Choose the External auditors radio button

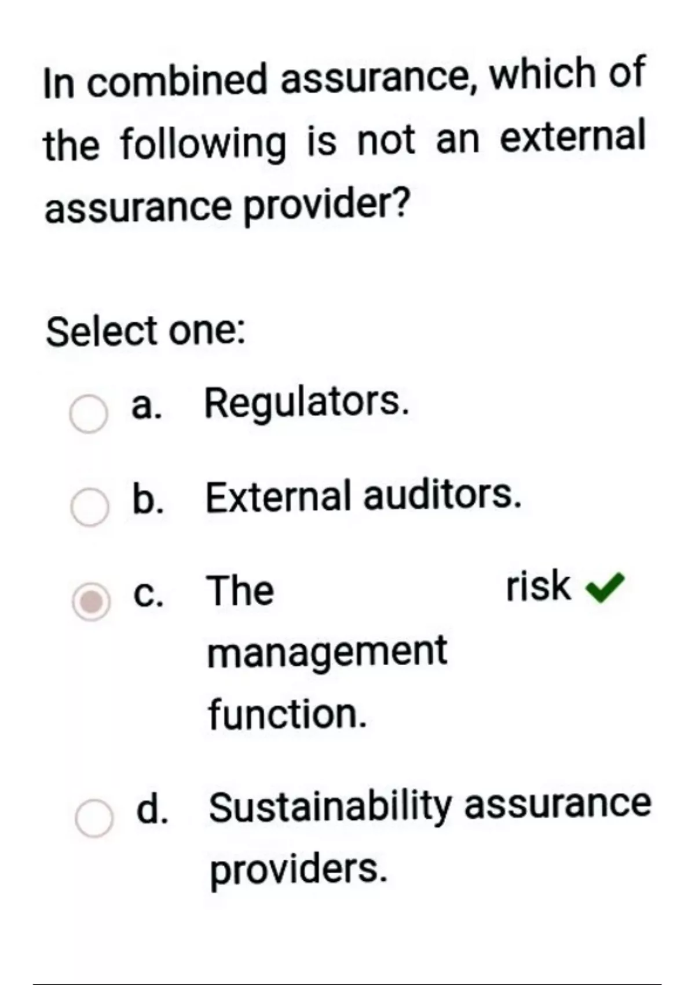[x=89, y=507]
